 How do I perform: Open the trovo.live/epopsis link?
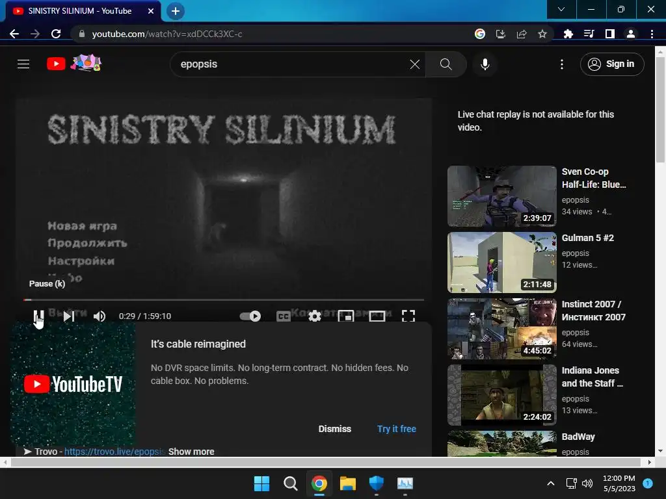click(x=114, y=452)
